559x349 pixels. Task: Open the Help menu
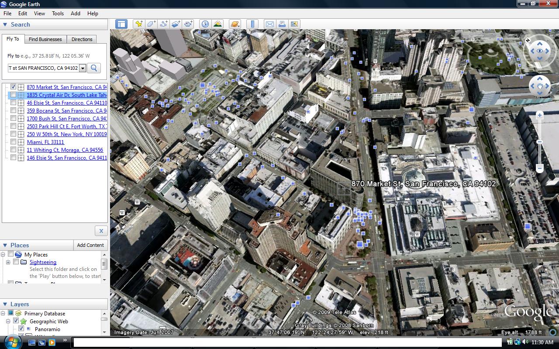click(93, 14)
